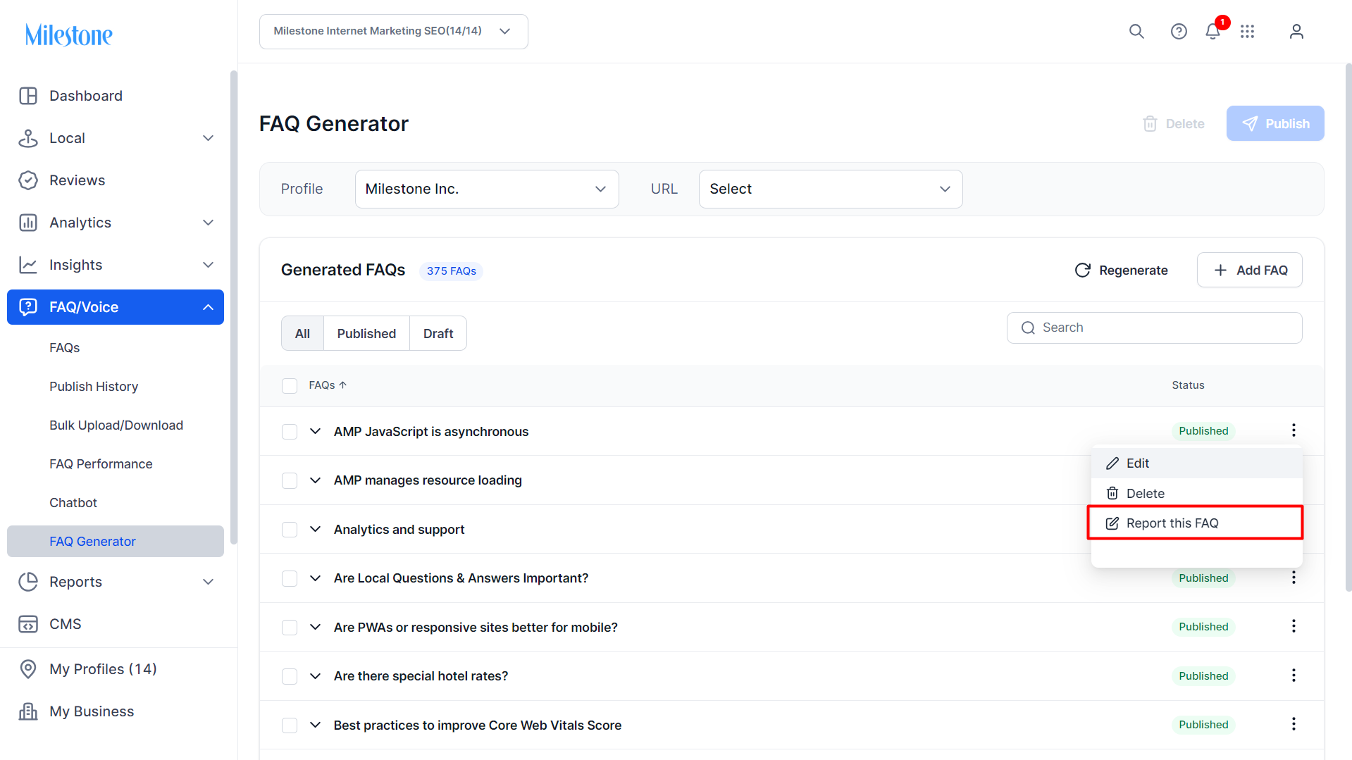Choose Delete from the context menu
Viewport: 1352px width, 760px height.
(1196, 493)
